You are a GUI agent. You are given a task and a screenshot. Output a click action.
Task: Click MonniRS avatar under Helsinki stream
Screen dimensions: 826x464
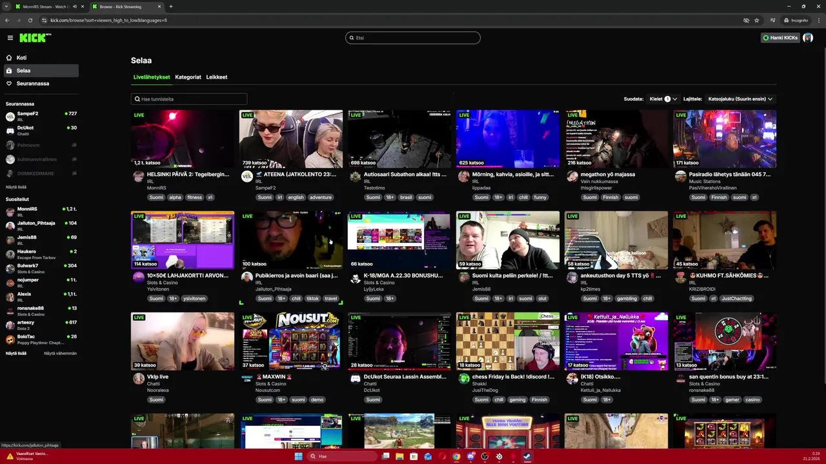pyautogui.click(x=138, y=178)
